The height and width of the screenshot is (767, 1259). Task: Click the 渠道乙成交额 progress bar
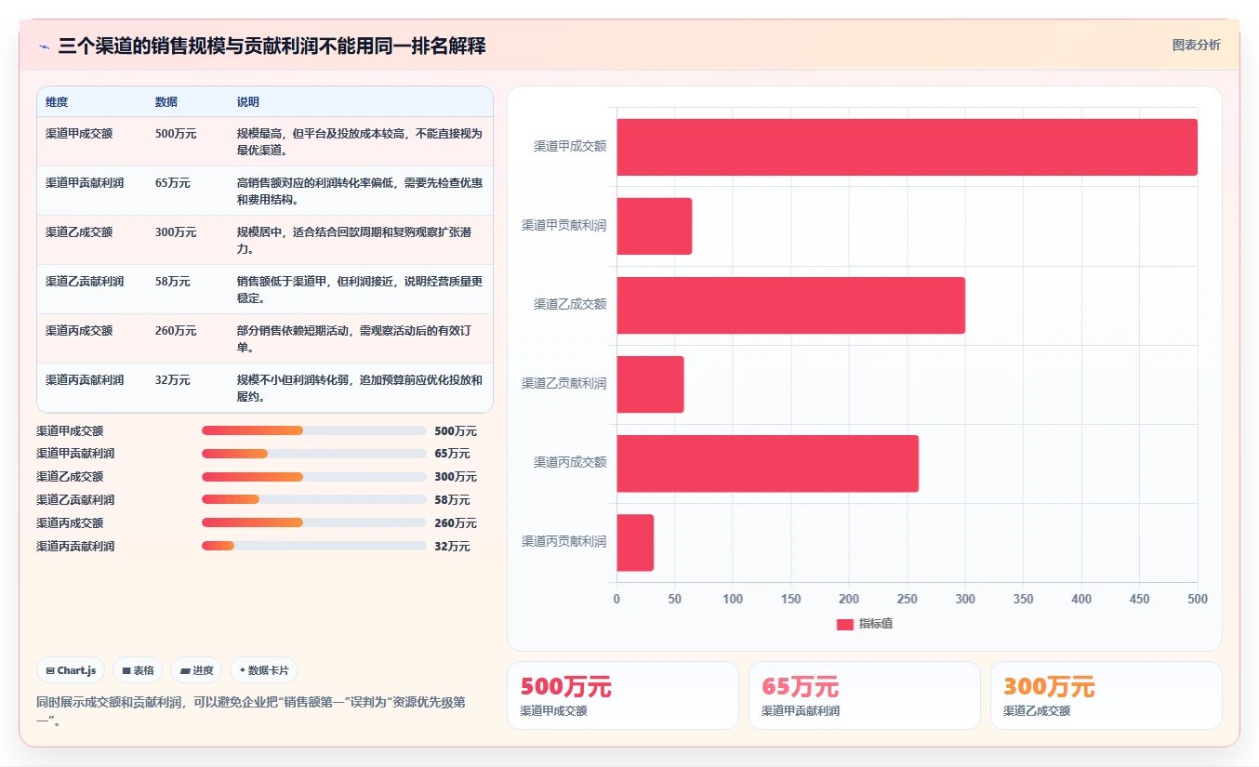[313, 477]
